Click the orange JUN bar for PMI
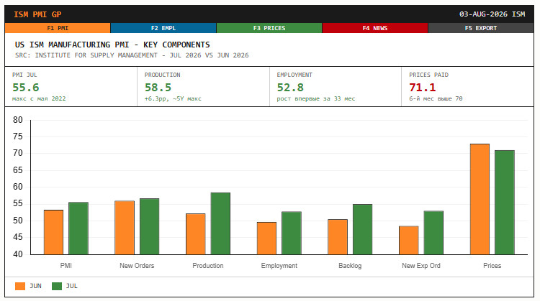The width and height of the screenshot is (540, 301). pyautogui.click(x=53, y=232)
